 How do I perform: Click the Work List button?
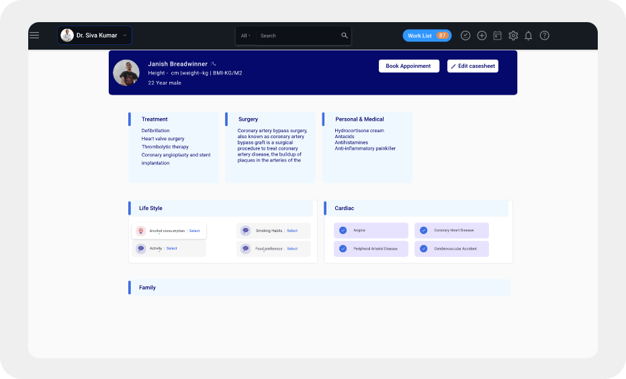427,36
